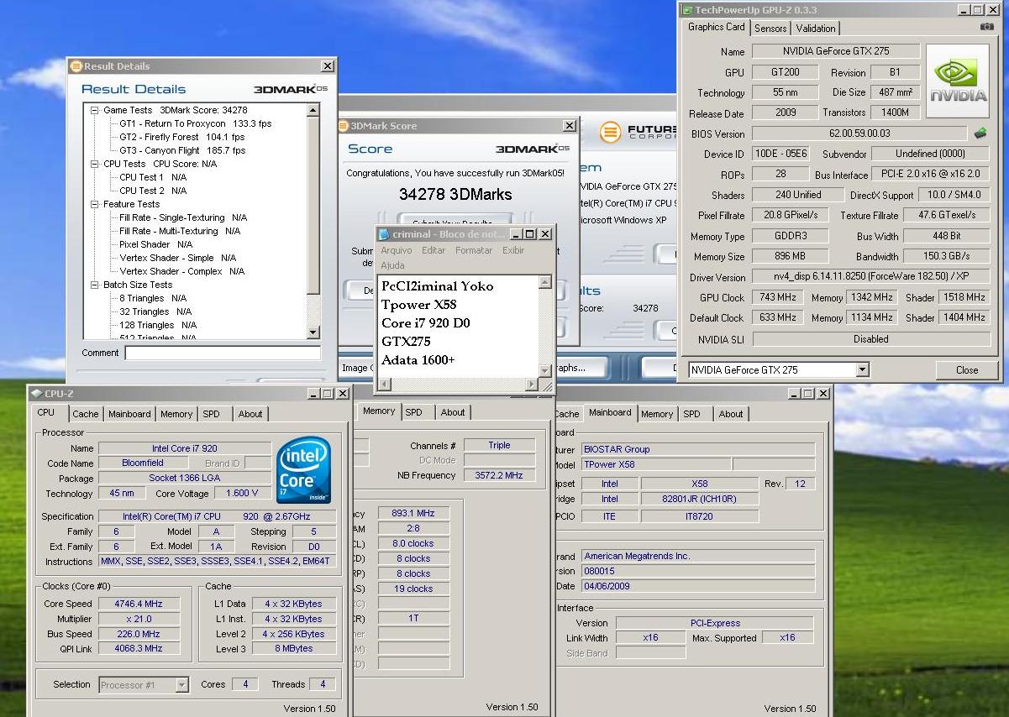This screenshot has width=1009, height=717.
Task: Click the notepad vertical scroll down arrow
Action: 544,371
